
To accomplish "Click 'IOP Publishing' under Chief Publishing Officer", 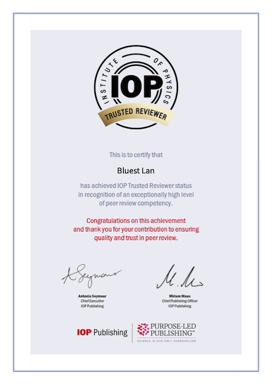I will tap(180, 306).
